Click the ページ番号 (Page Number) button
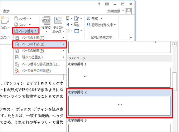 pyautogui.click(x=25, y=31)
